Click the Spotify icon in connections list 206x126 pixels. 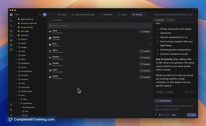point(50,77)
